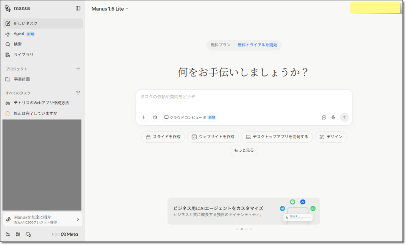Open the apps grid icon at sidebar bottom
The height and width of the screenshot is (245, 406).
pyautogui.click(x=18, y=234)
